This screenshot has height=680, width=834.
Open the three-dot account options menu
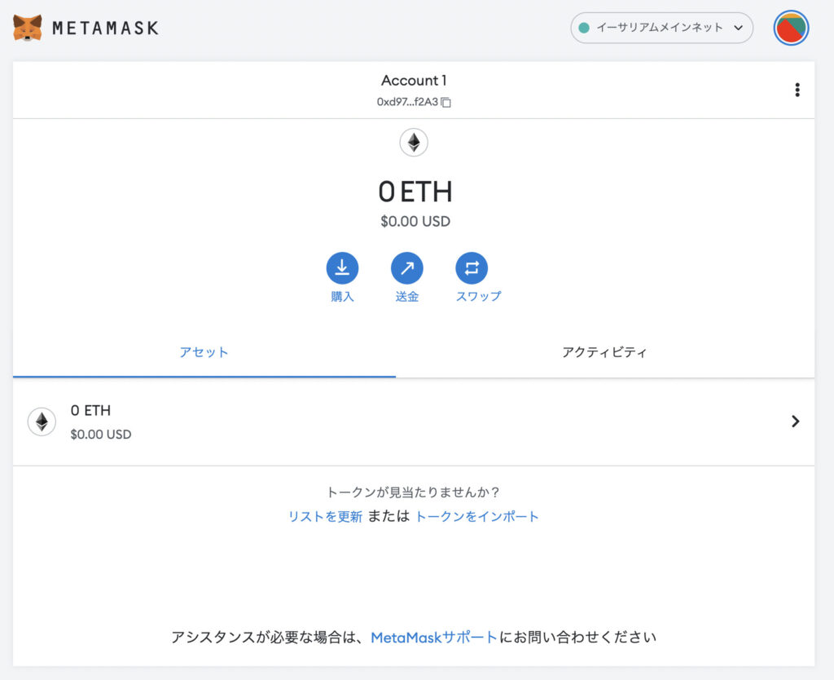pos(797,91)
